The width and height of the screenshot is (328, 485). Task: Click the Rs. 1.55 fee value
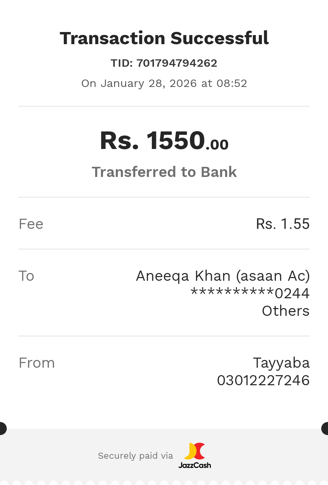point(282,224)
